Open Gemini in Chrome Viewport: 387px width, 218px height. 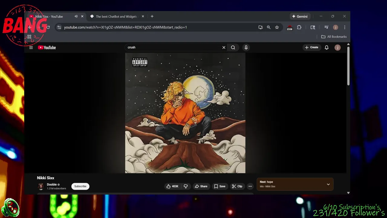[x=300, y=16]
